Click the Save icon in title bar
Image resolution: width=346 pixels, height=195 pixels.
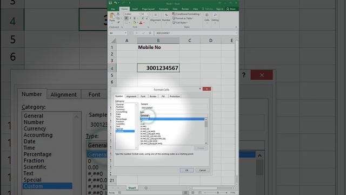click(x=110, y=3)
